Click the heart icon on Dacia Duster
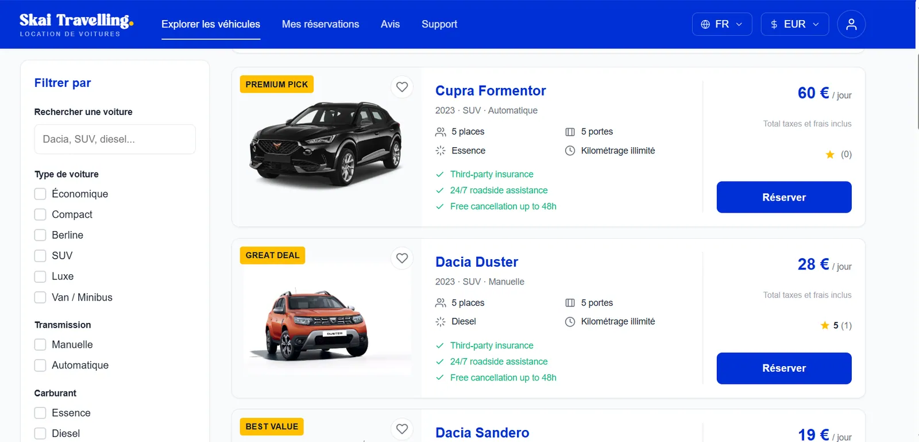Viewport: 919px width, 442px height. [x=402, y=258]
